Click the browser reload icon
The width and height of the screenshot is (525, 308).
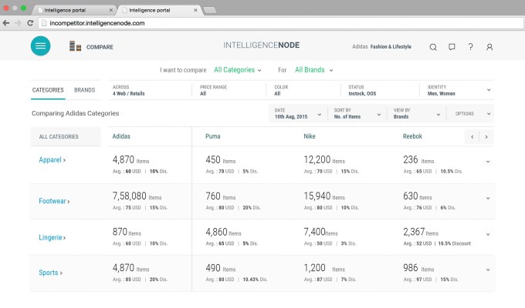(x=30, y=23)
